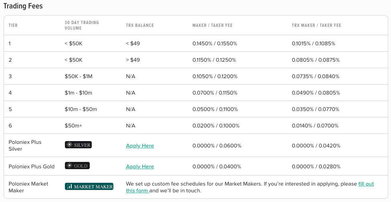This screenshot has height=202, width=391.
Task: Click the '< $49' TRX balance cell
Action: (x=133, y=43)
